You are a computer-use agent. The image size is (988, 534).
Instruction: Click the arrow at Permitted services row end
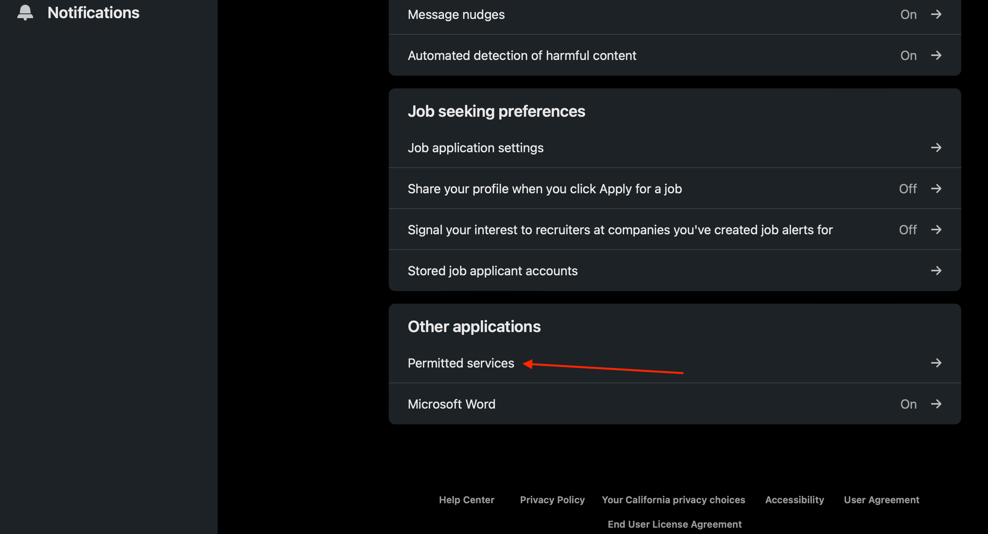point(936,363)
